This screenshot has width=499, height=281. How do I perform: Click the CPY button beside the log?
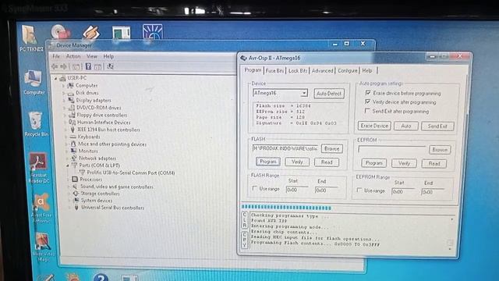tap(244, 240)
